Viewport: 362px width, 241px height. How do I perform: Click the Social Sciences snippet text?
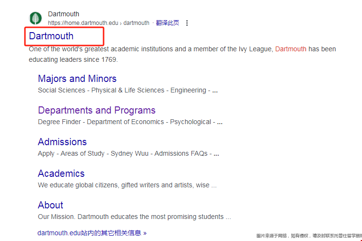(x=61, y=90)
